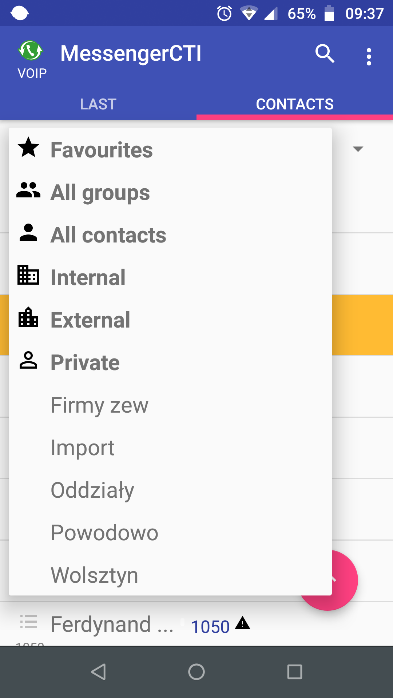Tap the External building icon
Viewport: 393px width, 698px height.
point(28,318)
